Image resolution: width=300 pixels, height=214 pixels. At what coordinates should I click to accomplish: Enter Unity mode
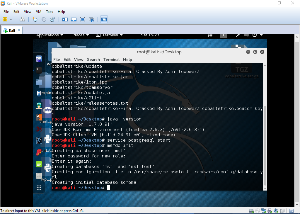pos(91,19)
